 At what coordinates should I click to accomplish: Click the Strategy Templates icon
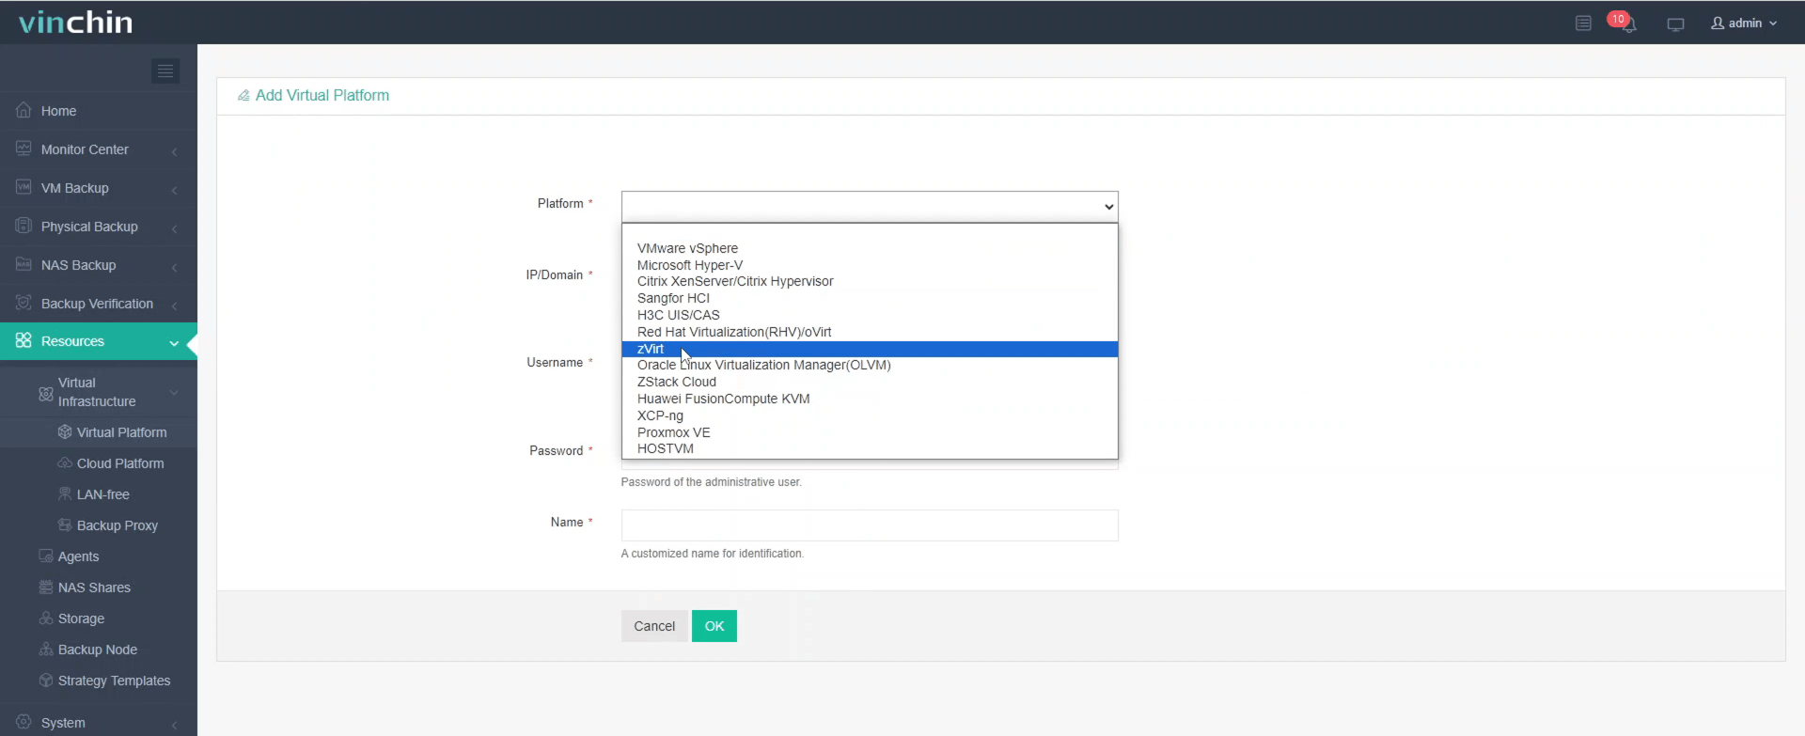(x=45, y=680)
